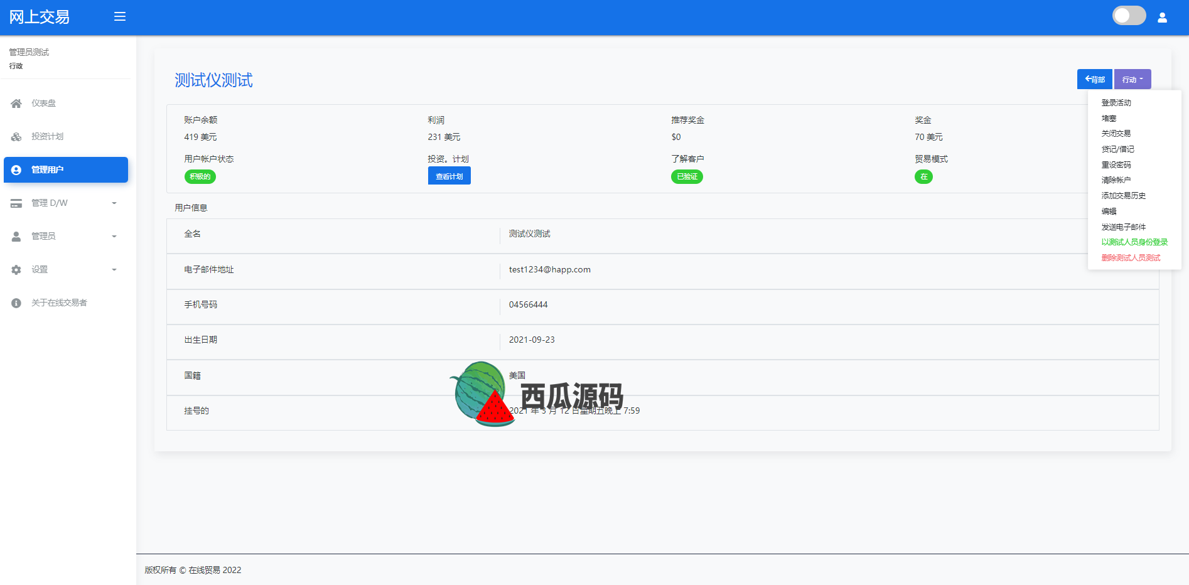Click the gear icon beside 设置

tap(16, 270)
